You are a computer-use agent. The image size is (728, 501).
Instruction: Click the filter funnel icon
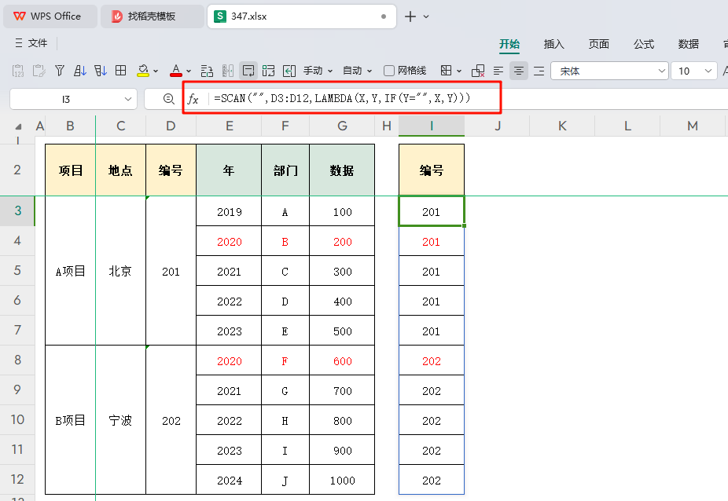[60, 71]
